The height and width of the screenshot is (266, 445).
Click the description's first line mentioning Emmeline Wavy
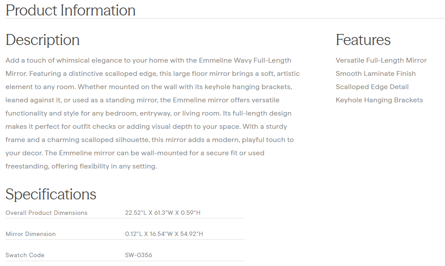tap(148, 60)
